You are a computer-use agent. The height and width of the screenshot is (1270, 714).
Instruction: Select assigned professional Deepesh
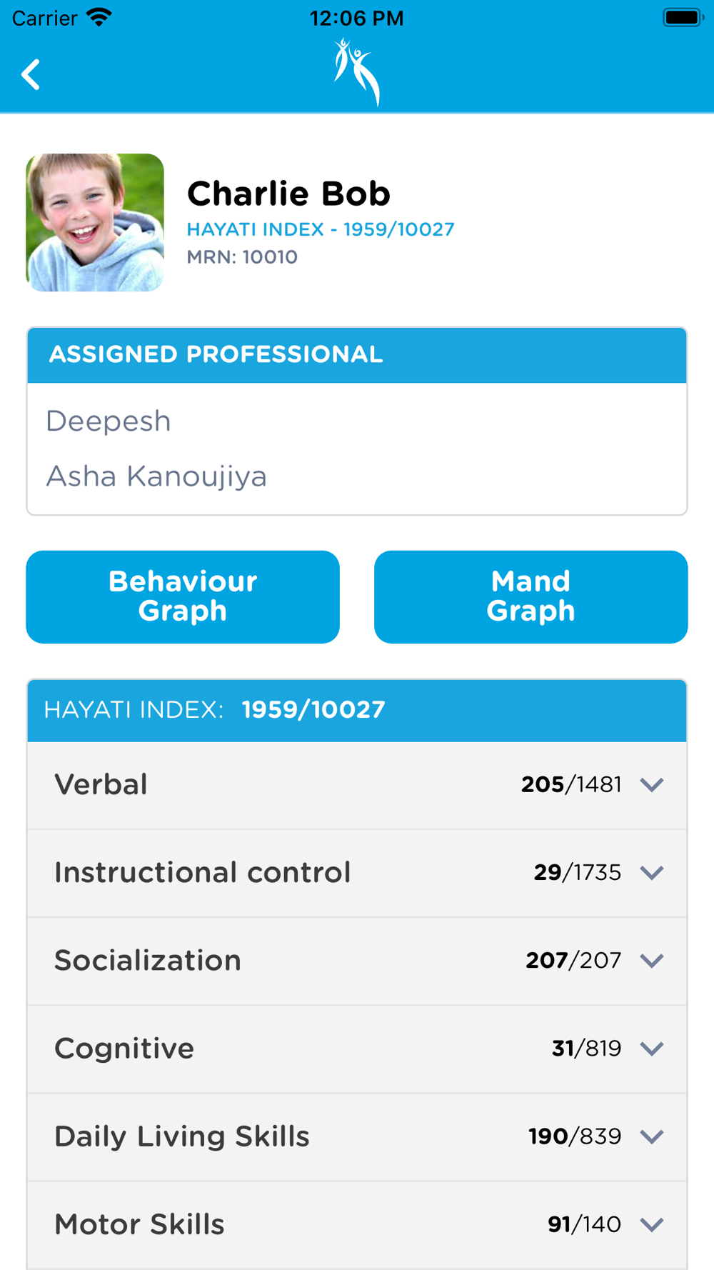[109, 421]
